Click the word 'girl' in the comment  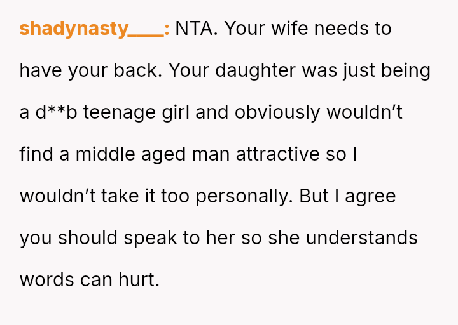[x=174, y=112]
